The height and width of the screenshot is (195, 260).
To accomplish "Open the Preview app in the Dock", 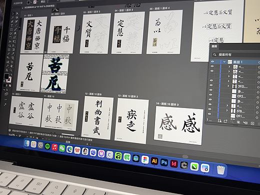I will pyautogui.click(x=205, y=168).
